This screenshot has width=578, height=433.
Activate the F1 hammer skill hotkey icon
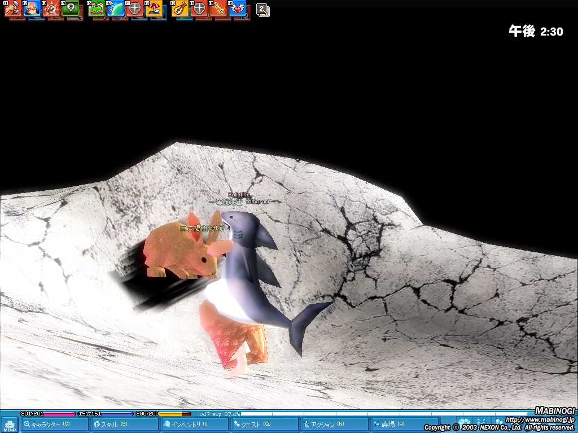tap(12, 8)
